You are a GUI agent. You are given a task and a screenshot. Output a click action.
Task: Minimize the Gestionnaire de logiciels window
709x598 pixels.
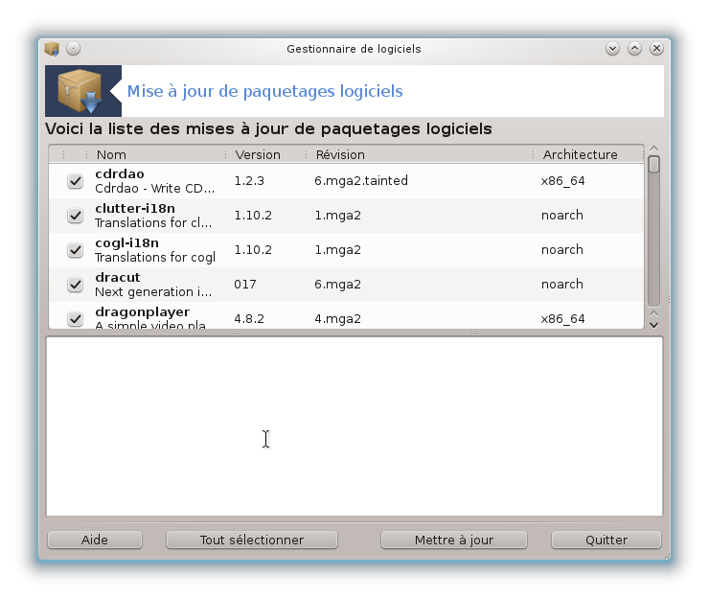pyautogui.click(x=612, y=49)
